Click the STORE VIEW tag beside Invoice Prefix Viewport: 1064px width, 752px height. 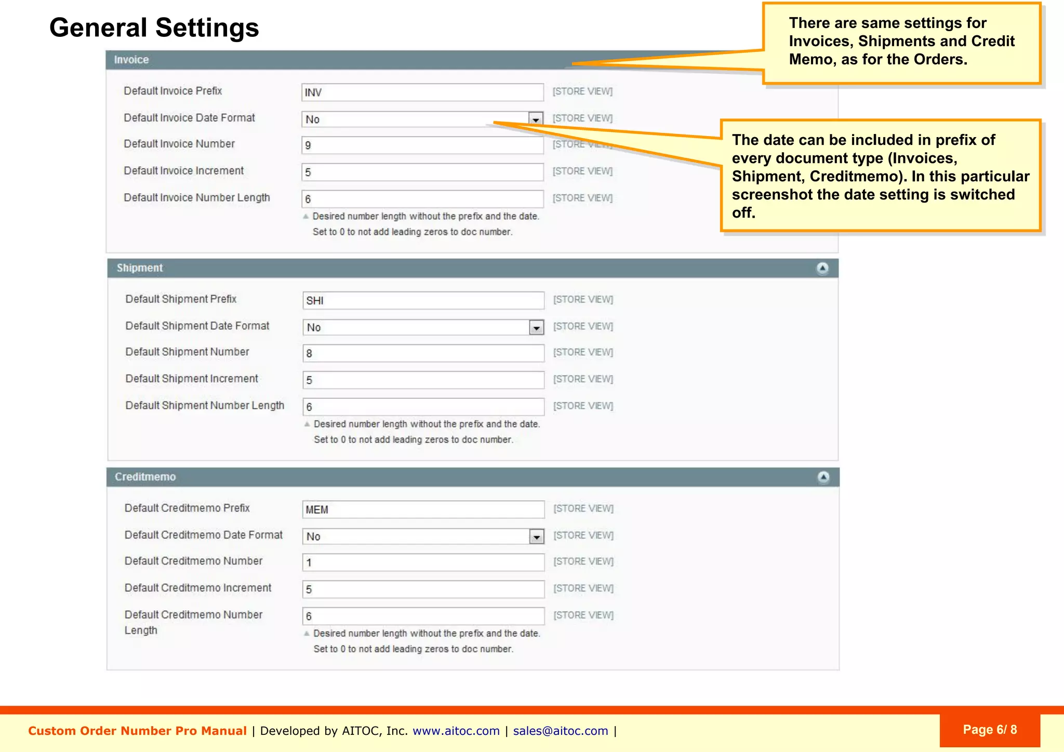click(582, 91)
